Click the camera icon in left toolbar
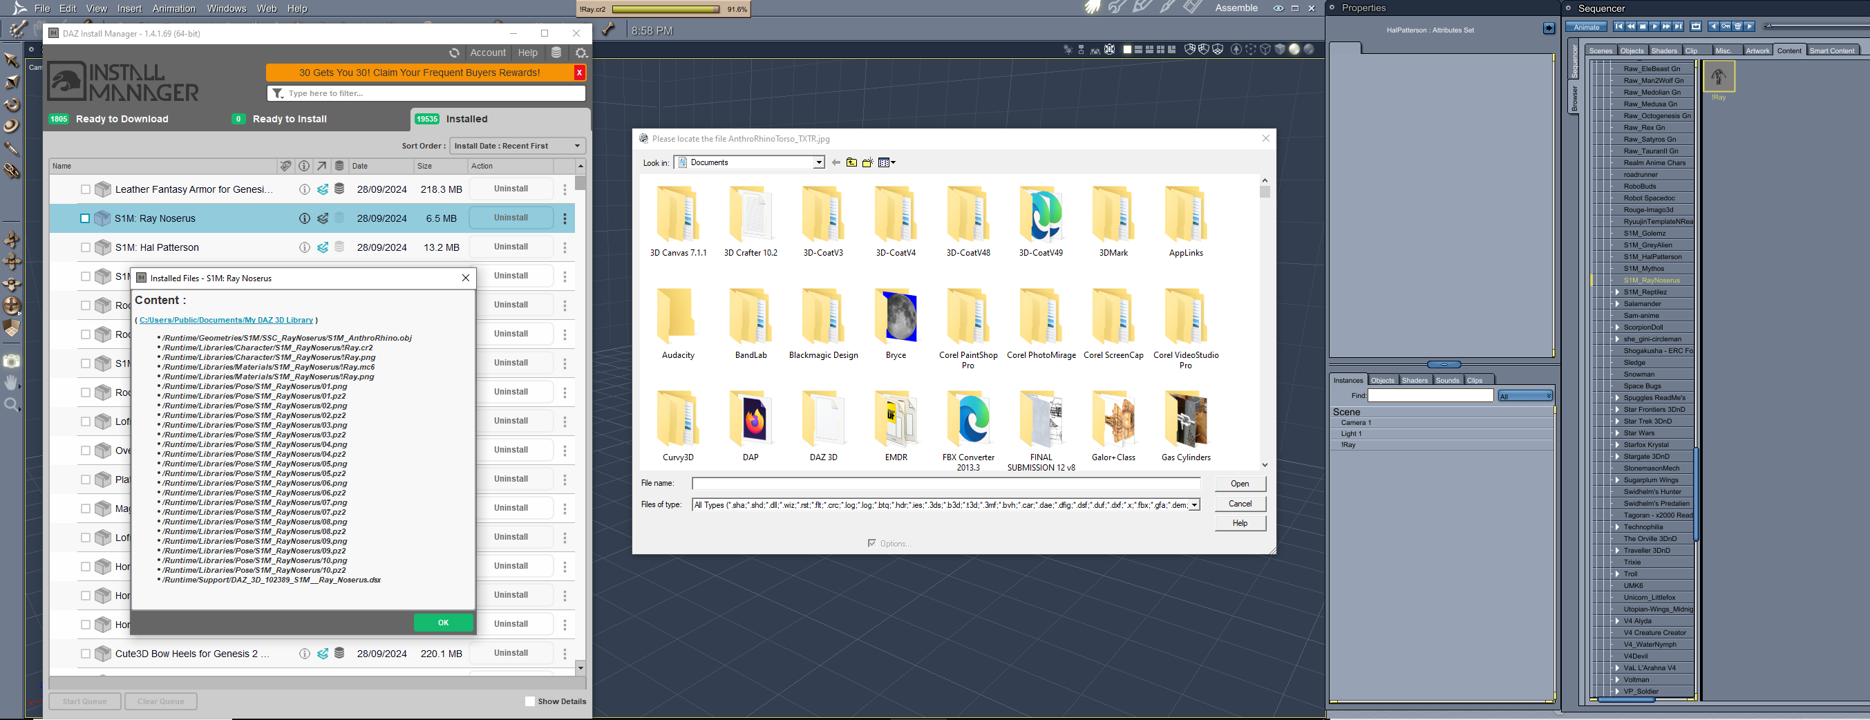 pos(12,361)
